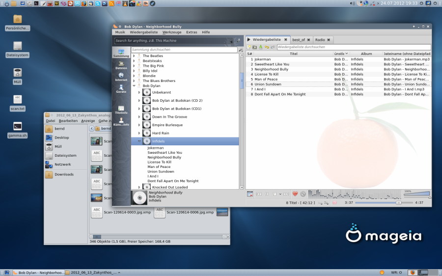Screen dimensions: 442x276
Task: Open the Internet sidebar tab
Action: point(121,77)
